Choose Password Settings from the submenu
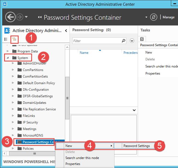178x168 pixels. (137, 146)
